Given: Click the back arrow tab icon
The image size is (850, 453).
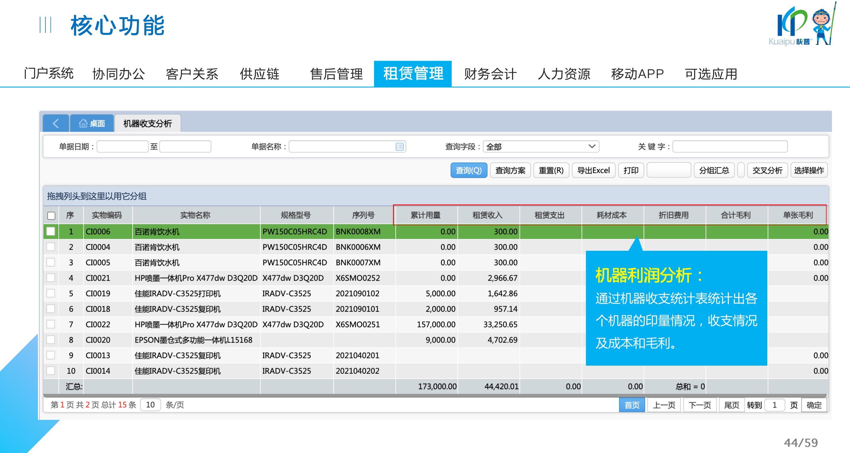Looking at the screenshot, I should [55, 123].
